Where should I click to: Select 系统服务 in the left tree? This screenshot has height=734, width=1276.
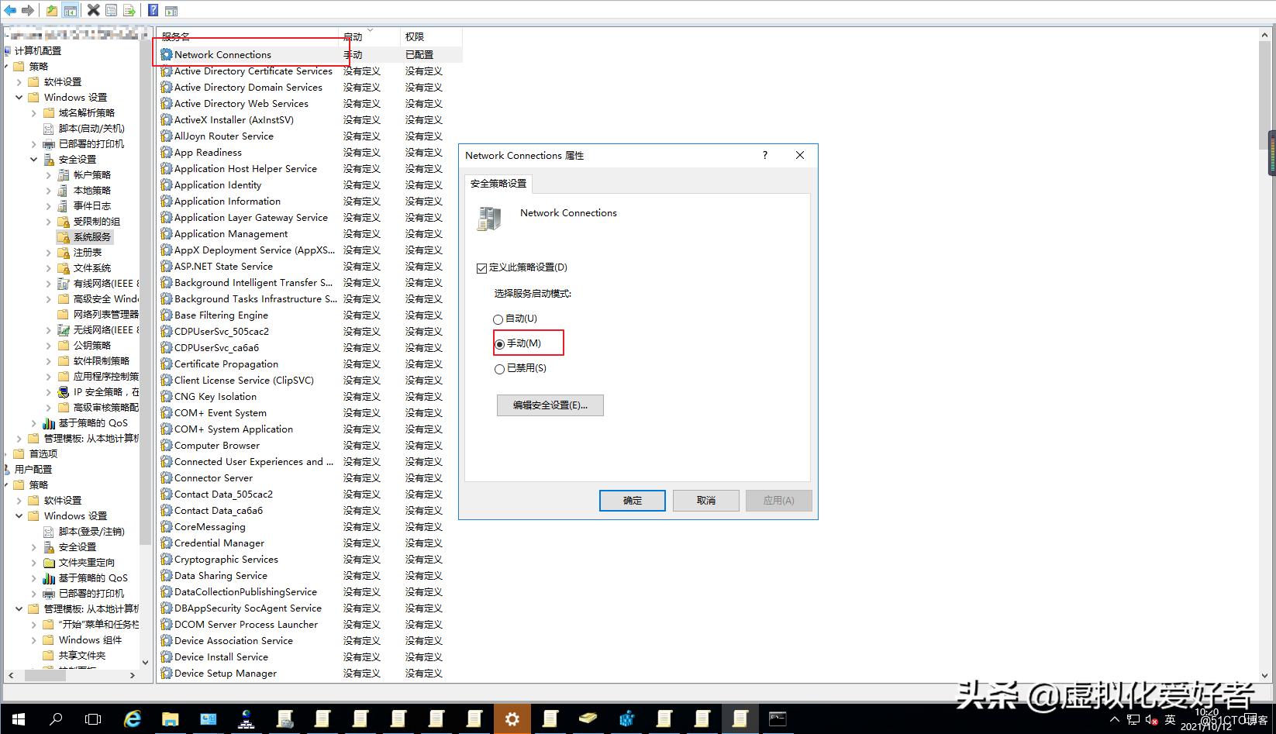coord(93,236)
